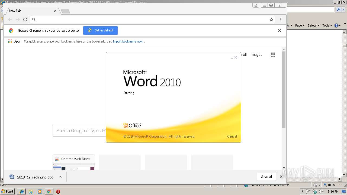Click Chrome's forward navigation arrow
This screenshot has width=347, height=195.
[x=18, y=19]
